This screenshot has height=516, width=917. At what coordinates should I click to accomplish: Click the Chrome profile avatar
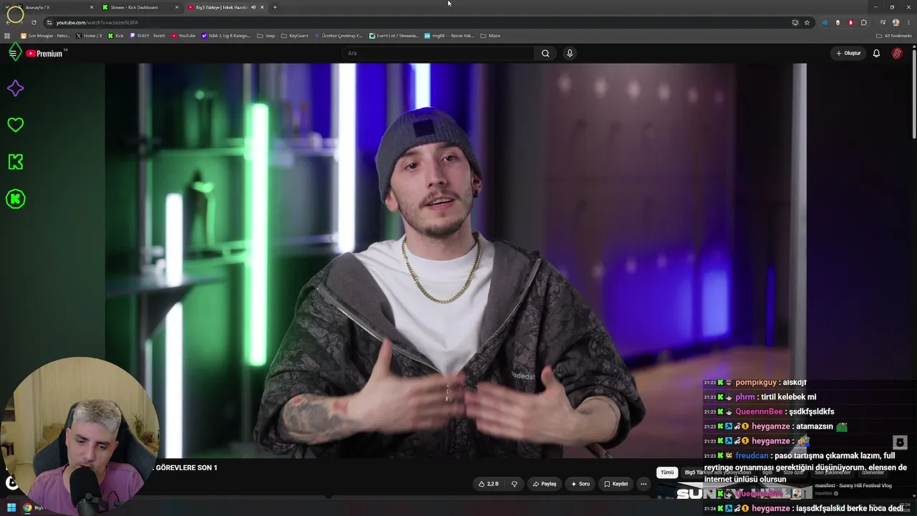[896, 22]
